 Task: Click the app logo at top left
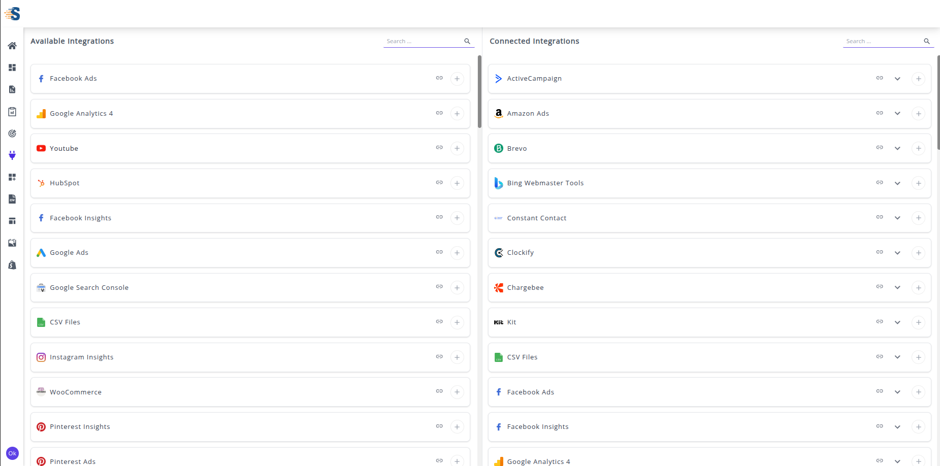coord(12,14)
